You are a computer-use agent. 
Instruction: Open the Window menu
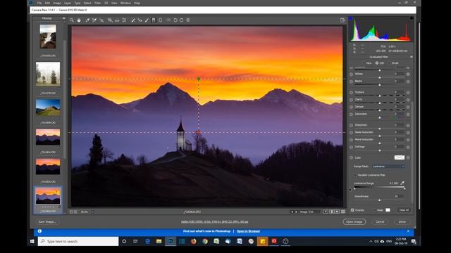[x=125, y=3]
